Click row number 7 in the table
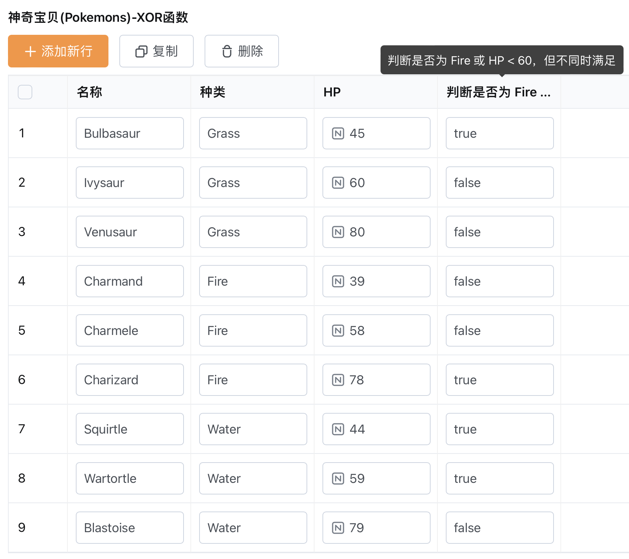 click(22, 429)
